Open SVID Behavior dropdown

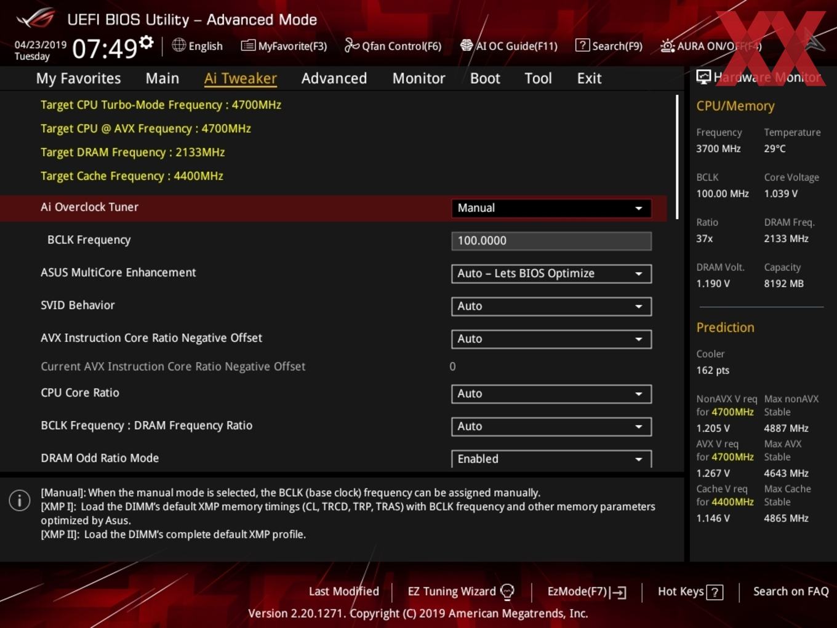pos(551,306)
